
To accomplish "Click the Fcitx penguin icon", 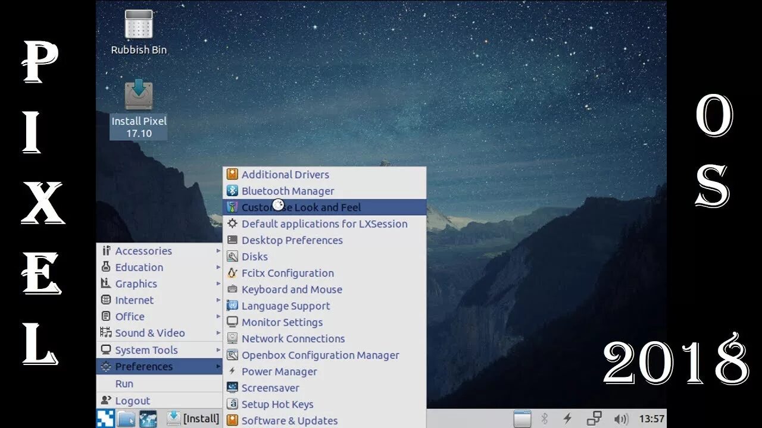I will click(232, 273).
